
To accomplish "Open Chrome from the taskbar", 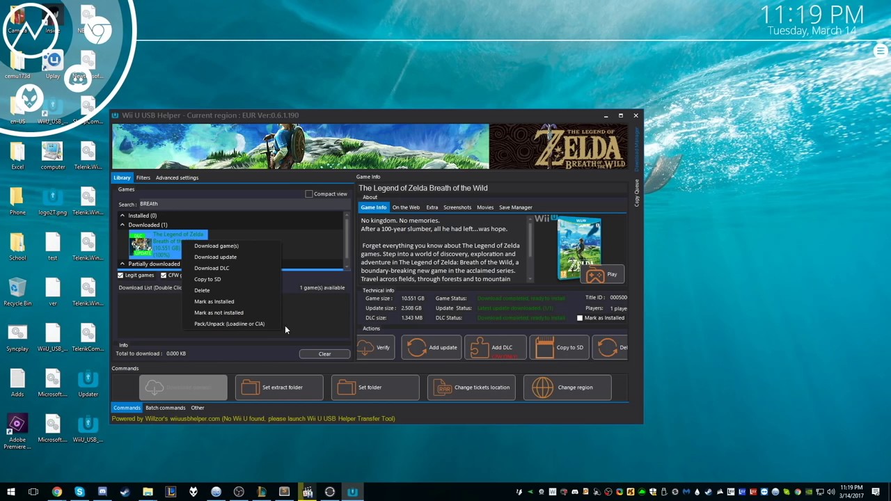I will click(x=56, y=492).
